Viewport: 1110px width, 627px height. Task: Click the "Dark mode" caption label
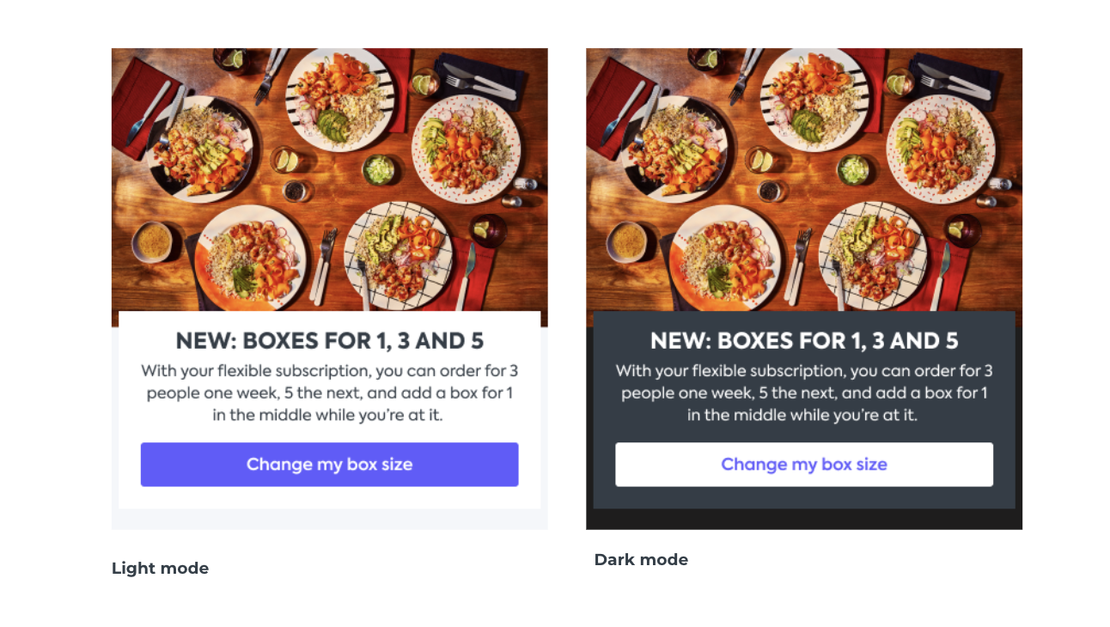pos(641,560)
